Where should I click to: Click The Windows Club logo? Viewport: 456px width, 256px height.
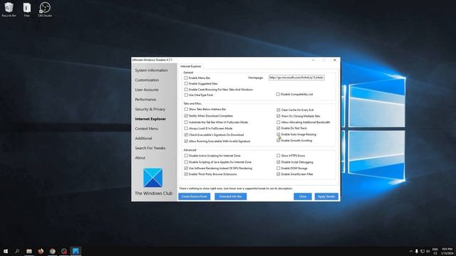tap(153, 178)
